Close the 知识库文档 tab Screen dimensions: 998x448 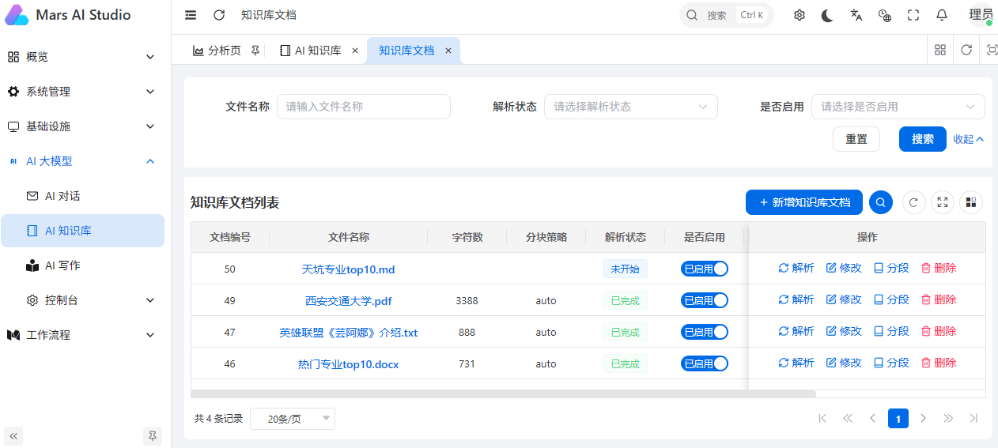click(x=448, y=51)
